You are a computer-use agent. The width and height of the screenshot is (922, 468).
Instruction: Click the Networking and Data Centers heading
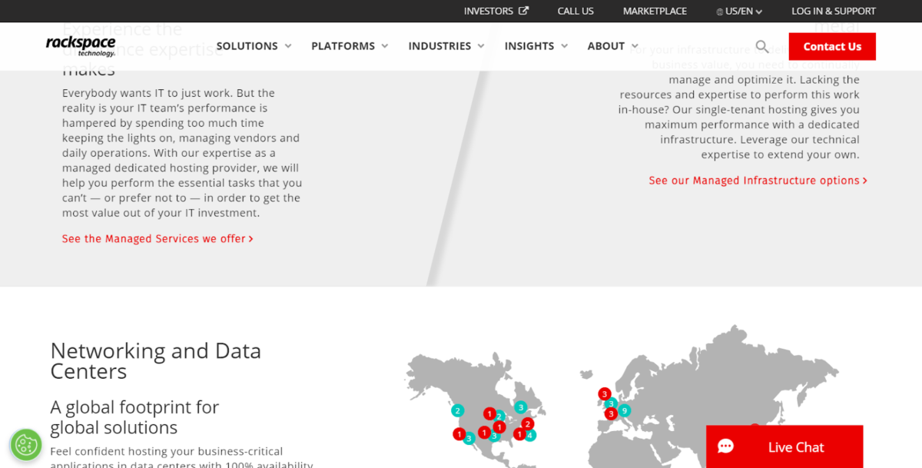pyautogui.click(x=156, y=361)
